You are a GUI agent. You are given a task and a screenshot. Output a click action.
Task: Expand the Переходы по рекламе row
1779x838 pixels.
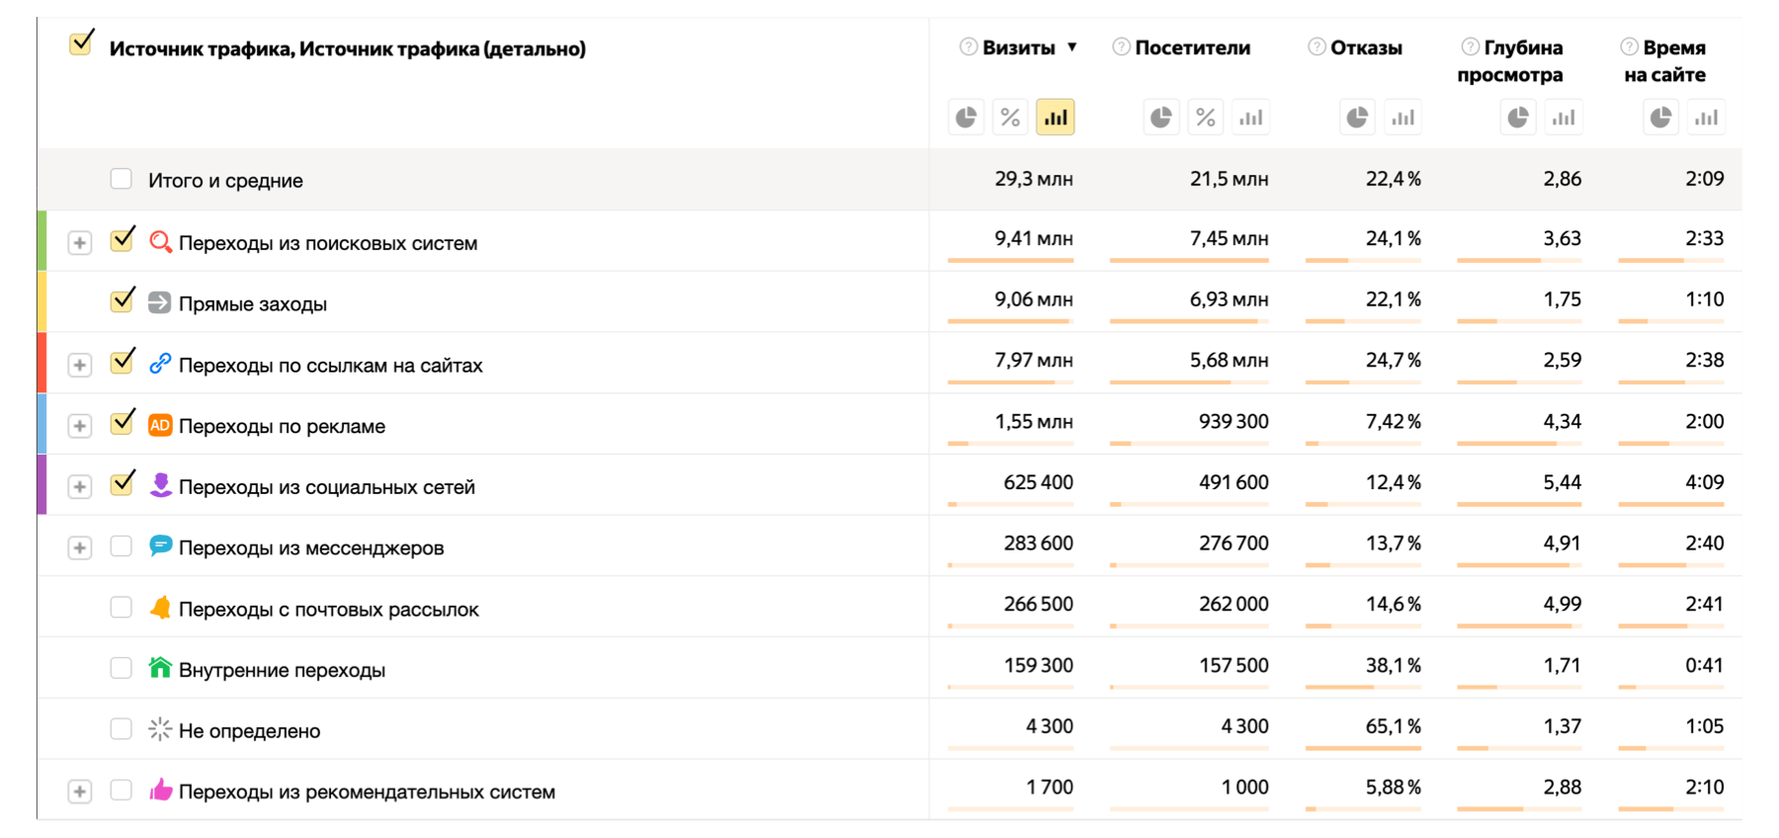coord(80,426)
